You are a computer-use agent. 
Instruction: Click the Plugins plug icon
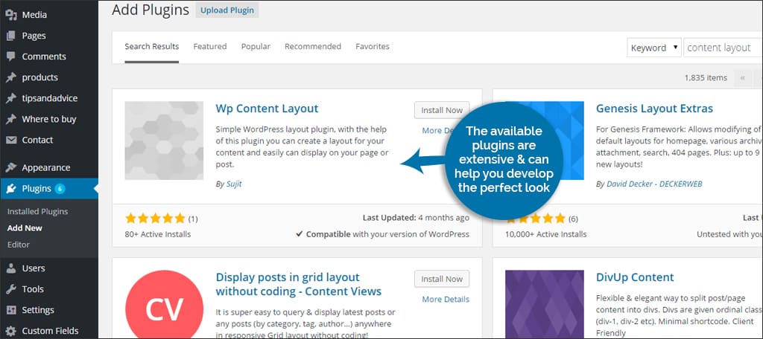(x=10, y=189)
